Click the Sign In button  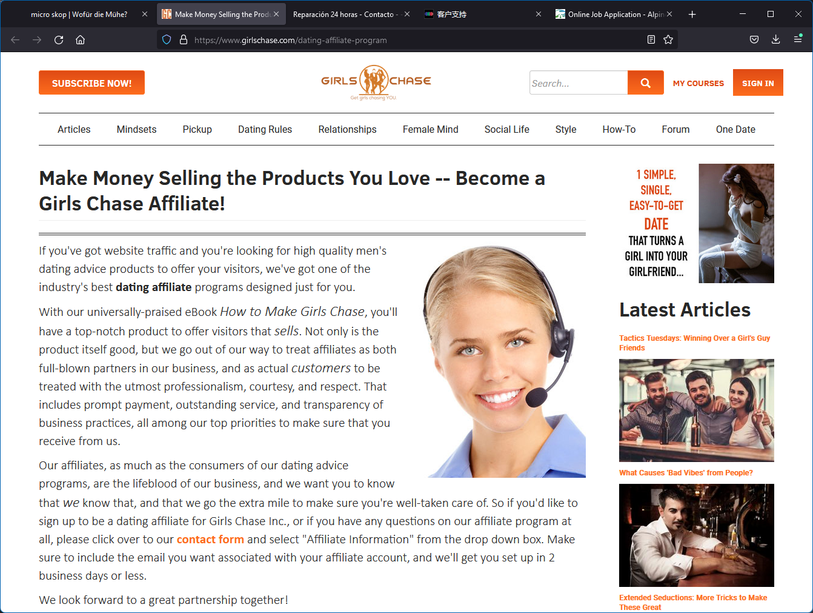click(x=758, y=83)
